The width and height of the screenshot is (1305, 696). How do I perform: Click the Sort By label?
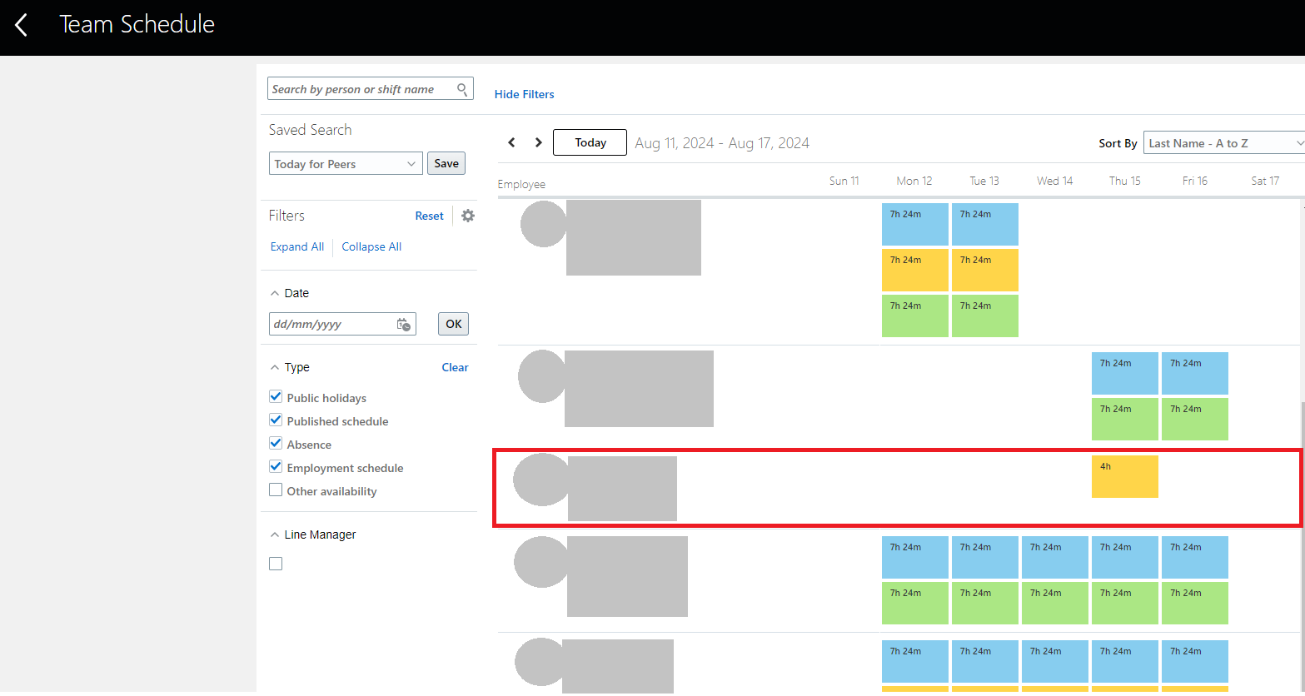point(1118,143)
